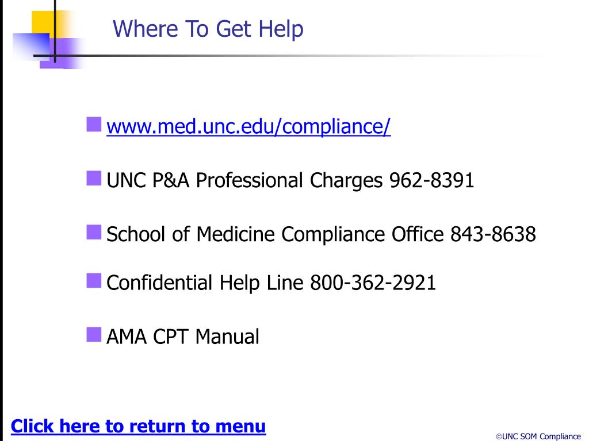Click the purple bullet beside the compliance URL

(94, 125)
